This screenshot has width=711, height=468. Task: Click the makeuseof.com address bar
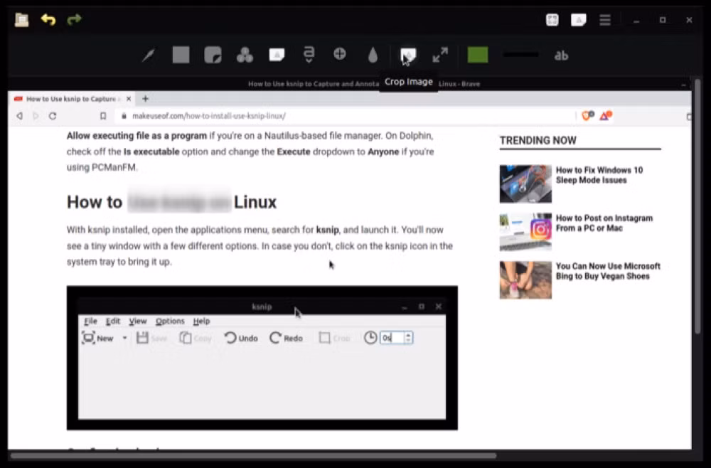click(x=345, y=116)
